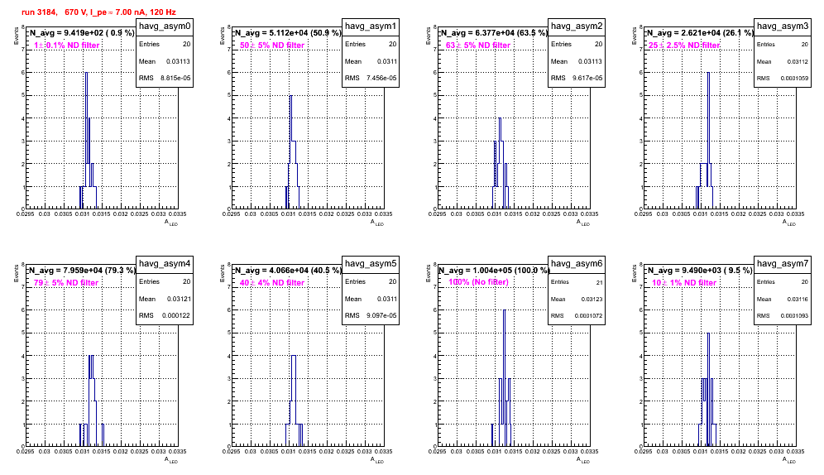This screenshot has height=475, width=824.
Task: Click the histogram peak in havg_asym6 plot
Action: point(505,310)
